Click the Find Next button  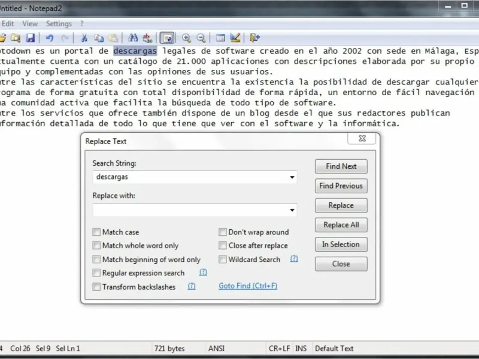341,166
